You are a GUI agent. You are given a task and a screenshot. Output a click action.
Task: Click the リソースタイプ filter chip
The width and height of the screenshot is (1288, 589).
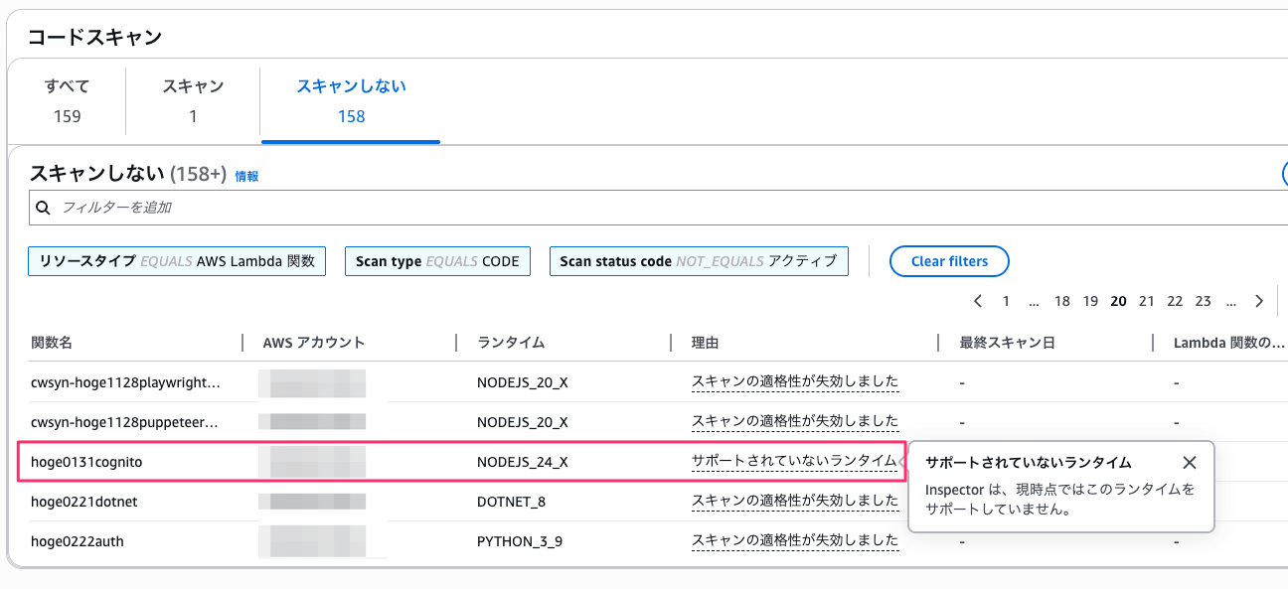tap(177, 261)
